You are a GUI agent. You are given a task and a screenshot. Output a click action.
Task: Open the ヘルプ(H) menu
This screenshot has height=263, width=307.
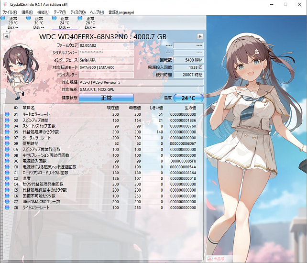pyautogui.click(x=97, y=12)
